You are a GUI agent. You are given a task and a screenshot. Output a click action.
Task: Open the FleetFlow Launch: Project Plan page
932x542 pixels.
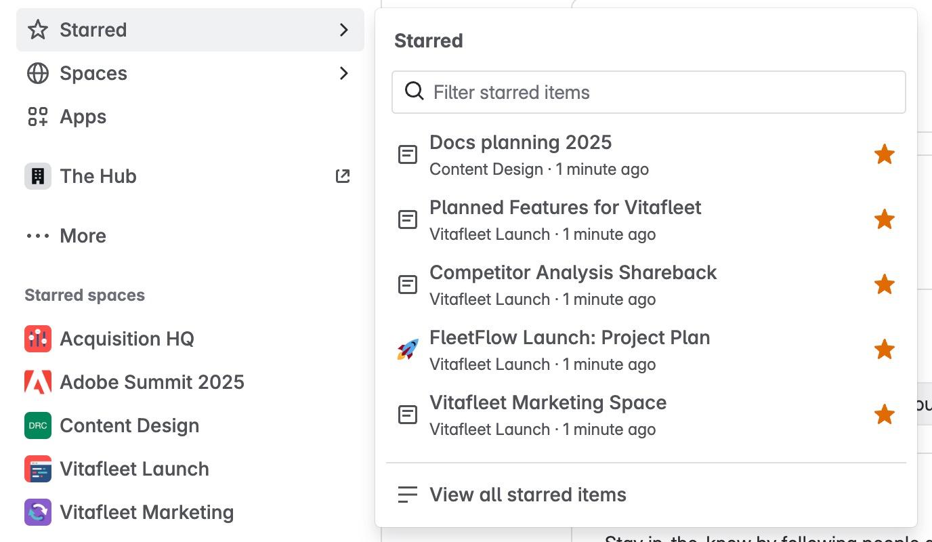570,337
